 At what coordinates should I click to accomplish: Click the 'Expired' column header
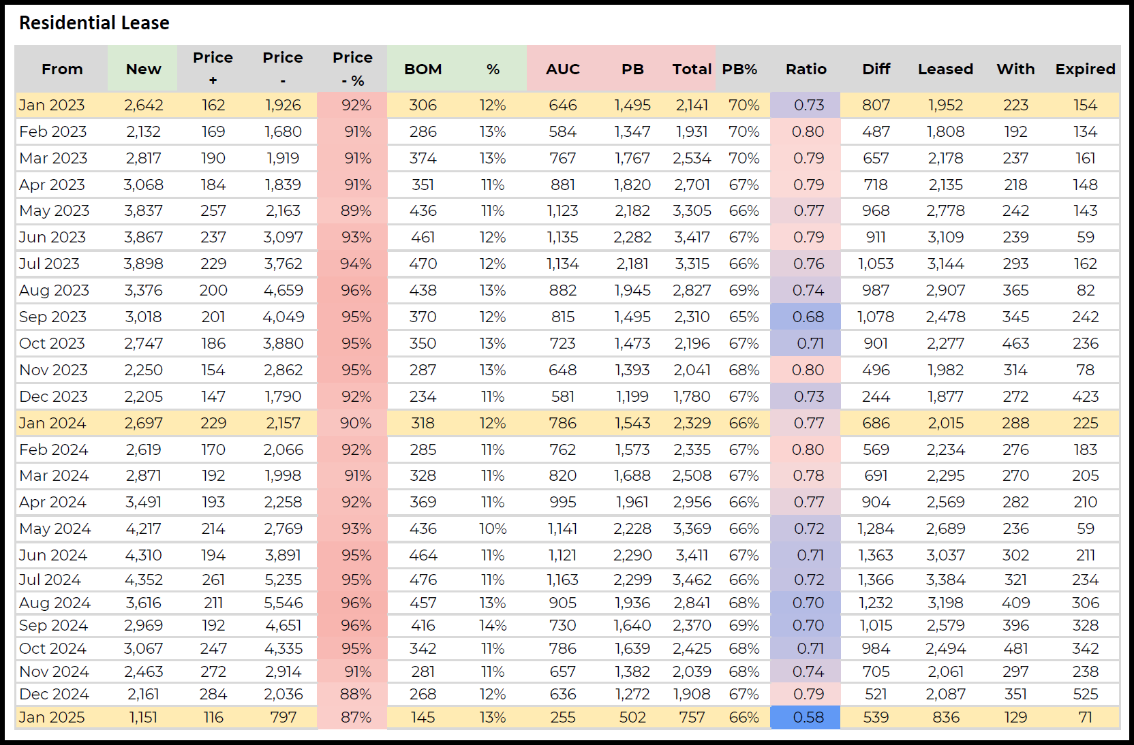pyautogui.click(x=1085, y=69)
